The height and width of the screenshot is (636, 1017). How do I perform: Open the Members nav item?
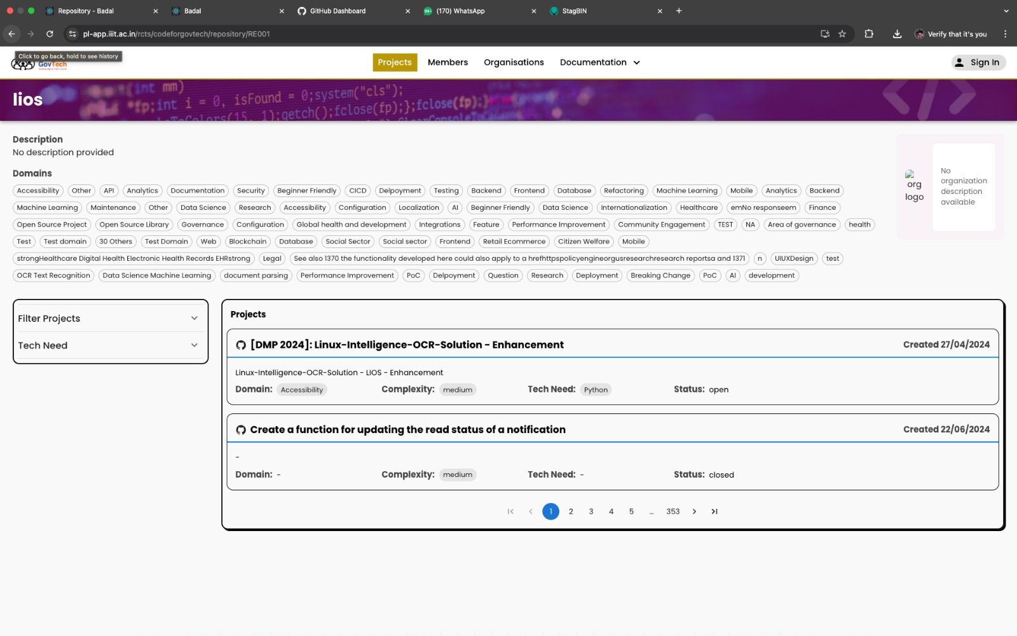tap(447, 62)
